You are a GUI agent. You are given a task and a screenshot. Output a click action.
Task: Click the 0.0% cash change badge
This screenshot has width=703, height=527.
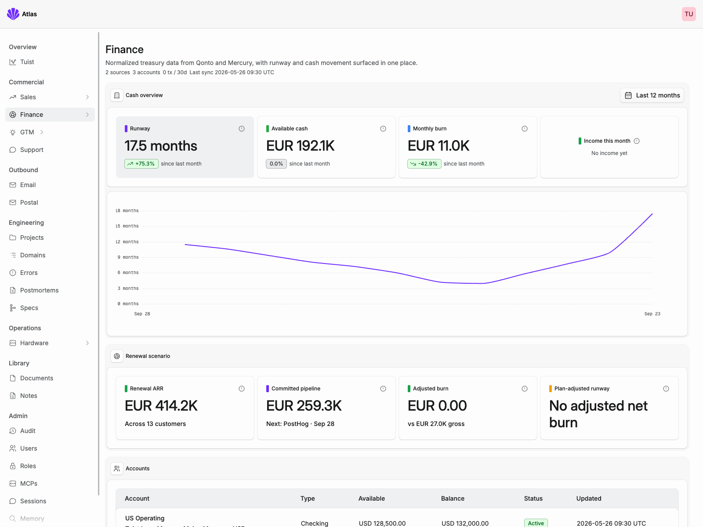click(276, 164)
